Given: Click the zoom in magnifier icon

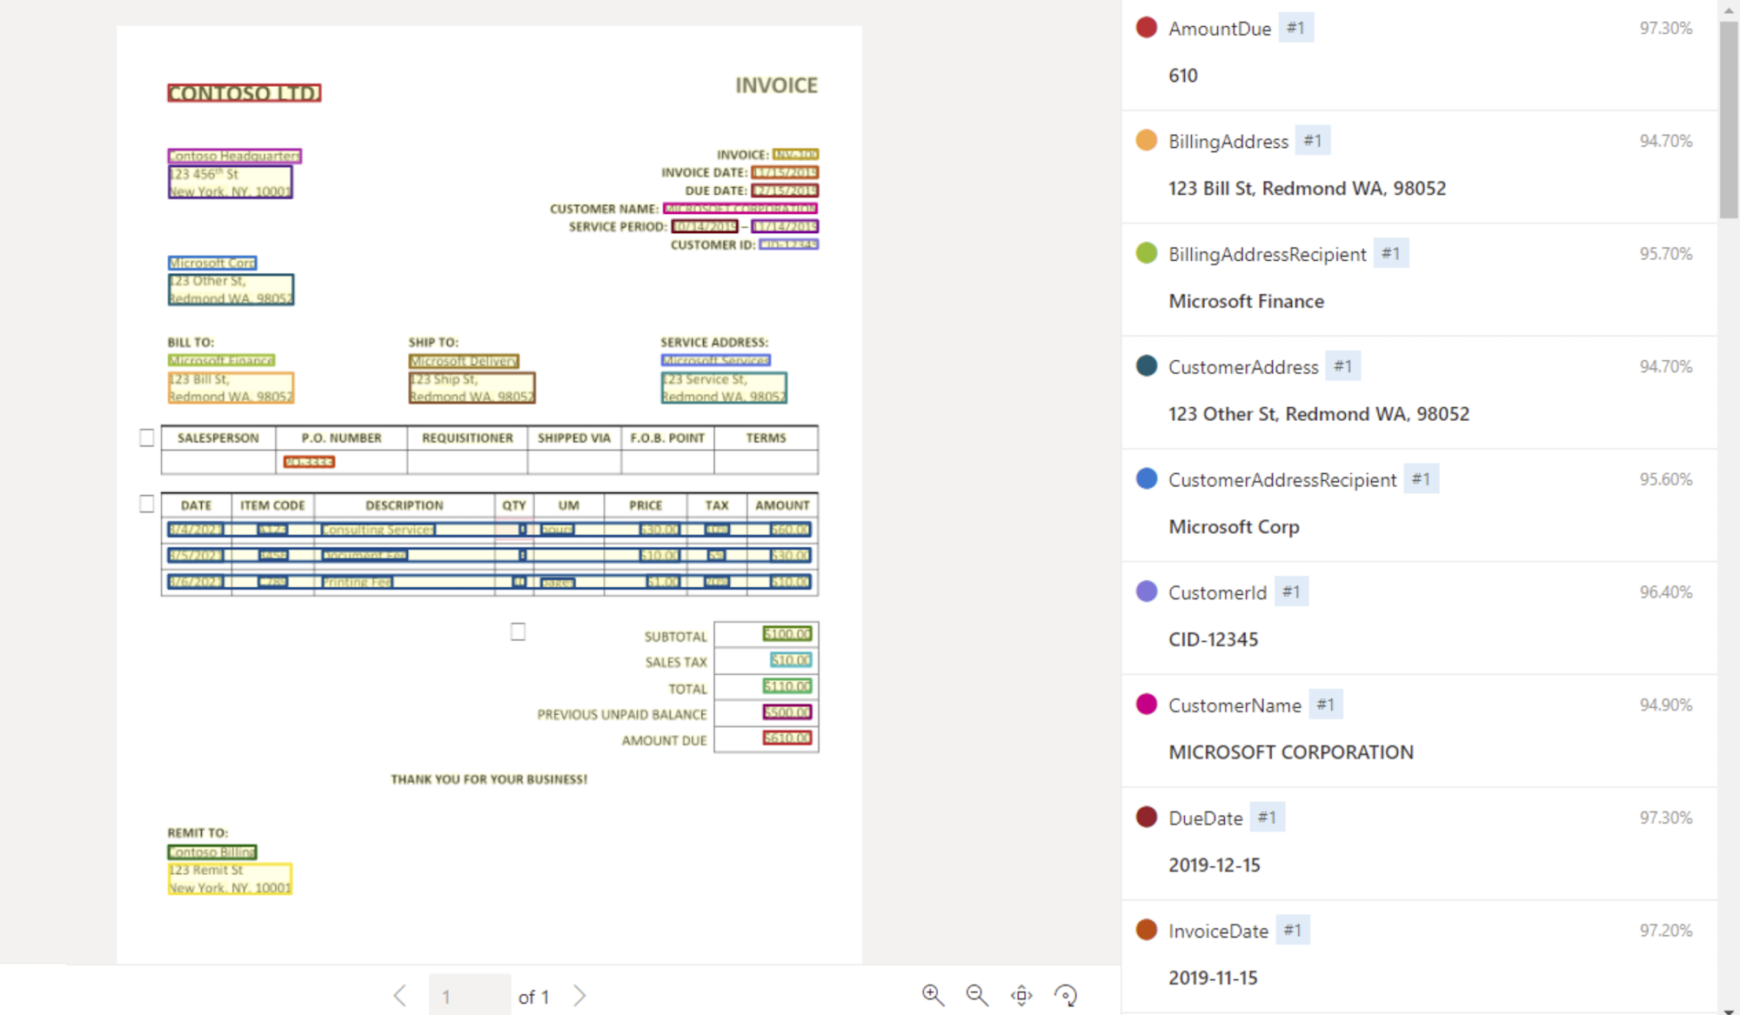Looking at the screenshot, I should pos(933,995).
